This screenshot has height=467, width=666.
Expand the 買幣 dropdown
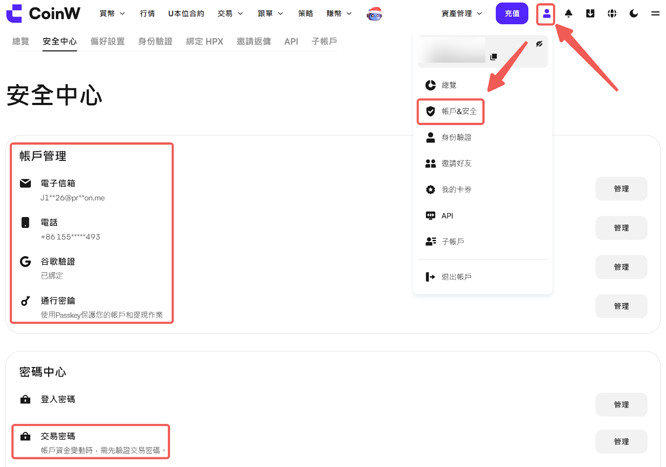(x=112, y=14)
